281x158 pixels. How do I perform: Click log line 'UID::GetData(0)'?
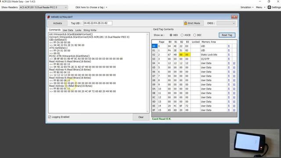[x=58, y=40]
